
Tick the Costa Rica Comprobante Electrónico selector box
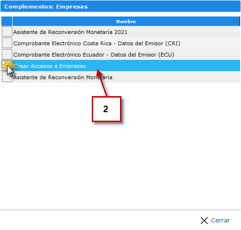pos(7,43)
